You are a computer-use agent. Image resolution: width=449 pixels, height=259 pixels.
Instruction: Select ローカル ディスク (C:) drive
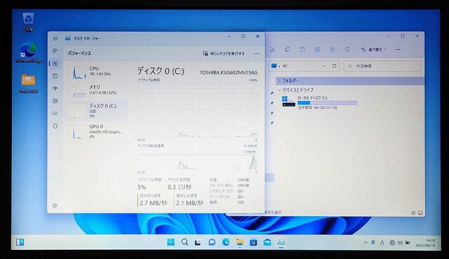pyautogui.click(x=319, y=102)
